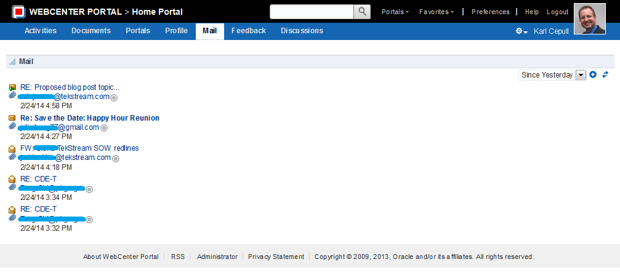Click the refresh mail arrows icon
This screenshot has height=275, width=620.
point(605,74)
